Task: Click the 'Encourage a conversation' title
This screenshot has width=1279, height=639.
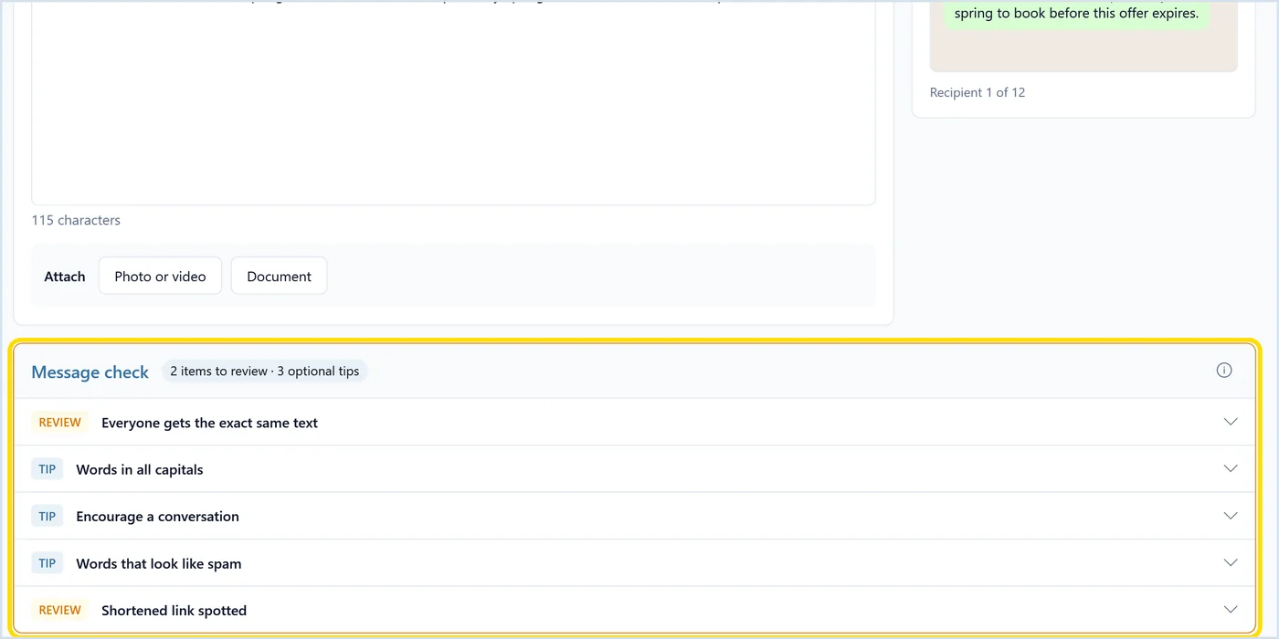Action: pos(157,516)
